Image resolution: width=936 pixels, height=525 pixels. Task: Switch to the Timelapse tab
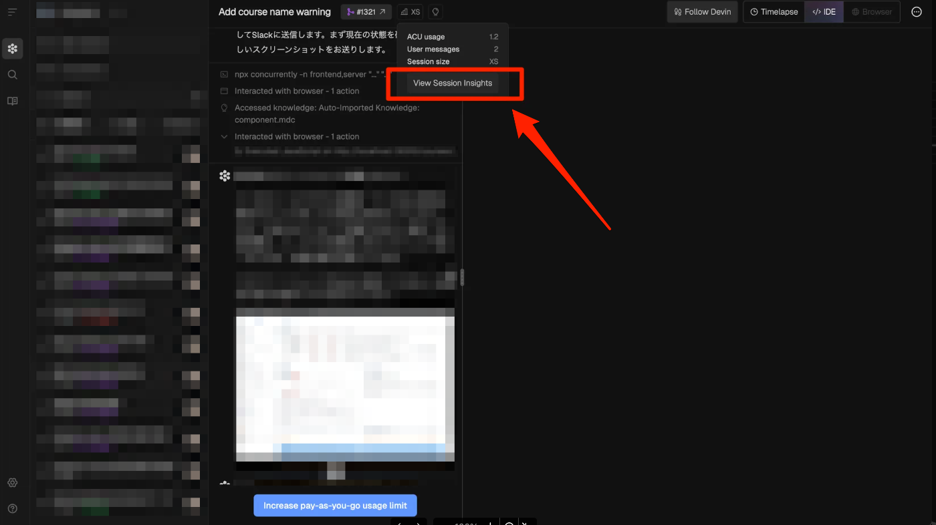pyautogui.click(x=774, y=12)
